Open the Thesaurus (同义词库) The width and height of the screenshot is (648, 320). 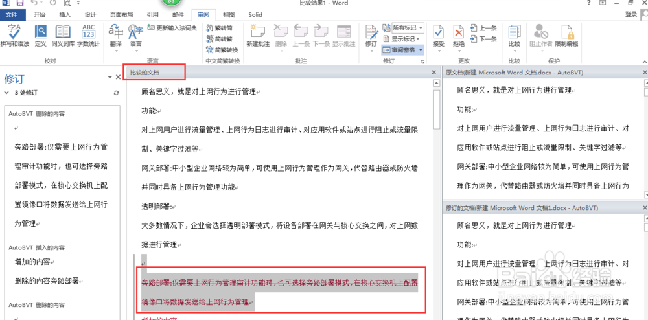click(63, 36)
